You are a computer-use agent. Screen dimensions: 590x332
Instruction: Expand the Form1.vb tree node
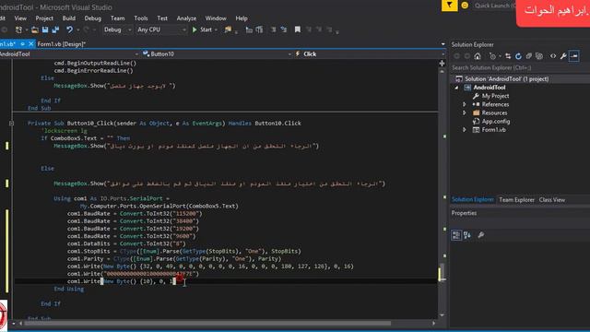(465, 130)
